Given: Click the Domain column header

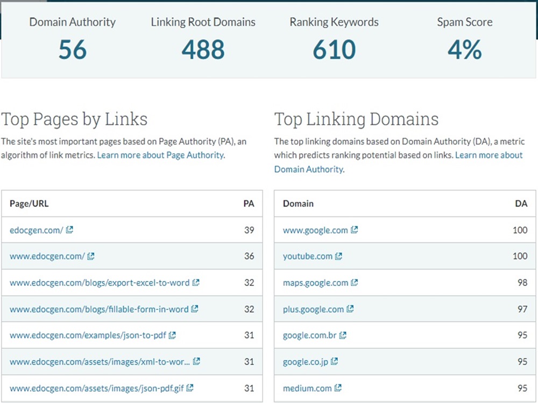Looking at the screenshot, I should (x=298, y=204).
